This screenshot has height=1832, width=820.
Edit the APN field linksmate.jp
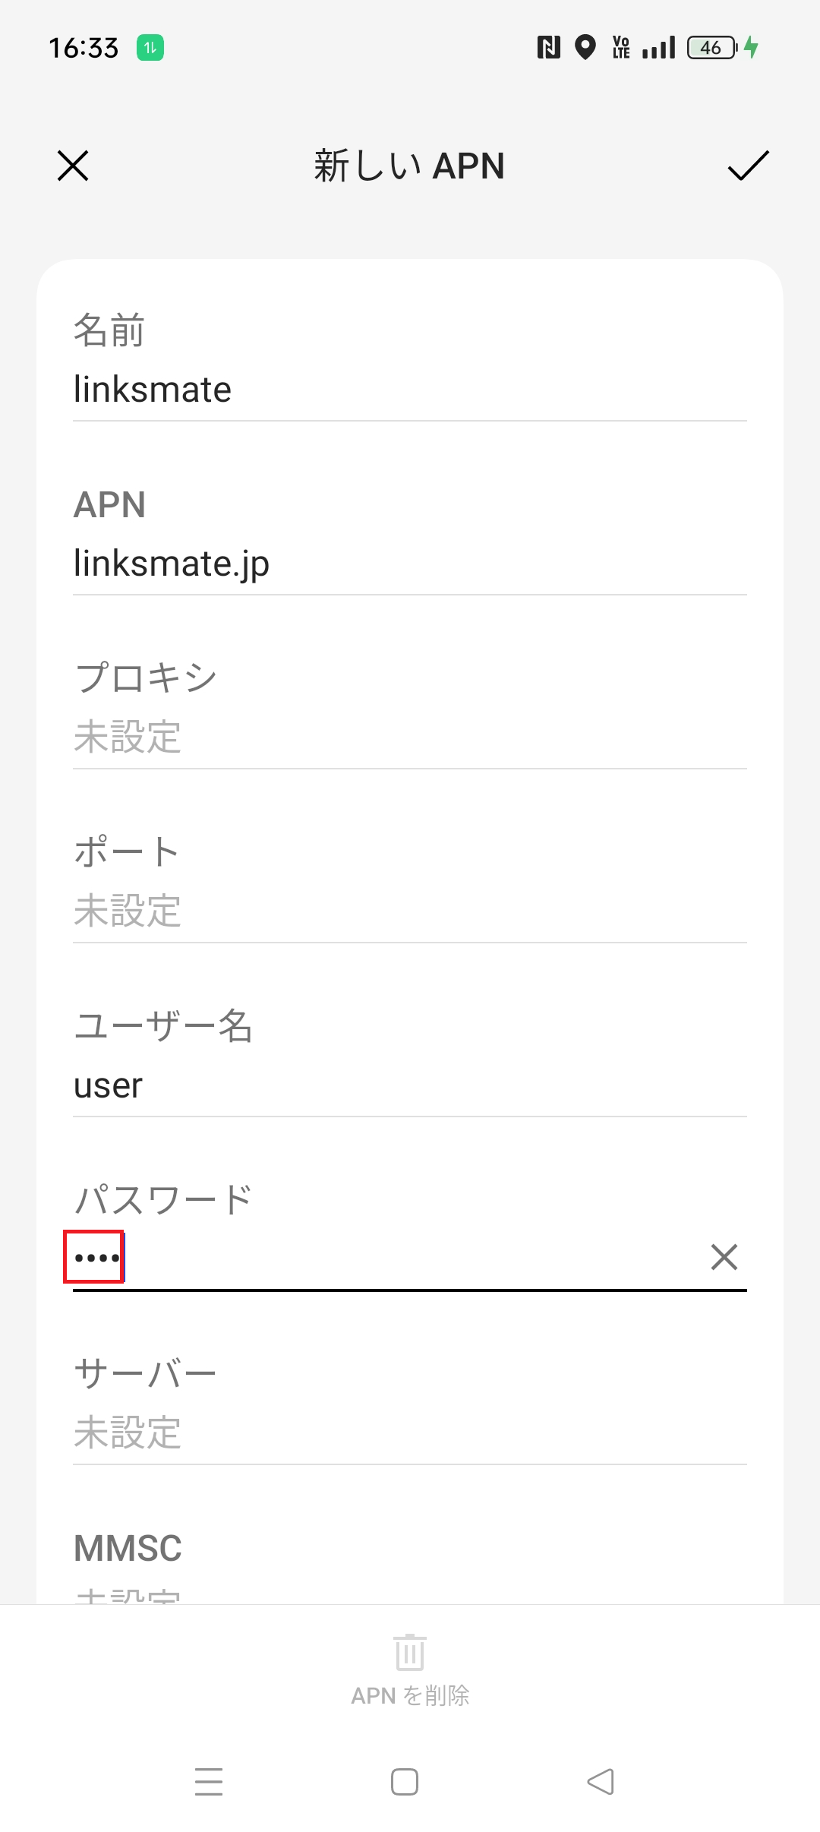[x=410, y=564]
